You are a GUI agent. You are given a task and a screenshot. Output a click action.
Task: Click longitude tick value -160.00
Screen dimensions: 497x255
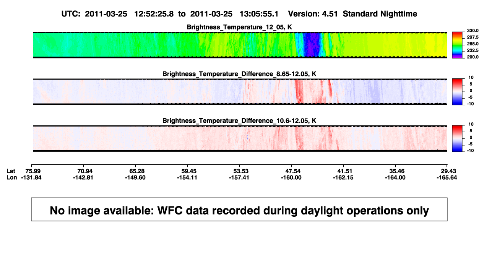point(292,177)
